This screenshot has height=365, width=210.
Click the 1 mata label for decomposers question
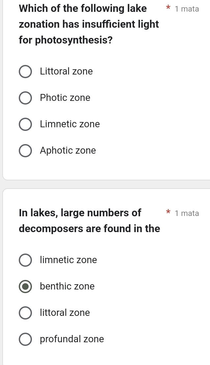coord(187,213)
